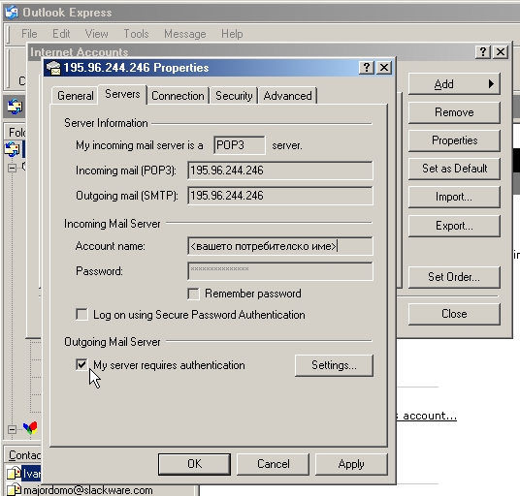Click the mail server icon in Properties title bar
This screenshot has width=520, height=496.
(x=53, y=68)
